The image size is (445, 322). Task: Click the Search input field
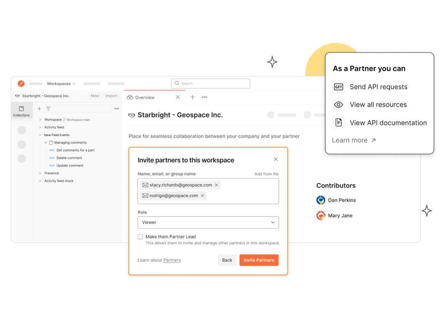[x=211, y=83]
